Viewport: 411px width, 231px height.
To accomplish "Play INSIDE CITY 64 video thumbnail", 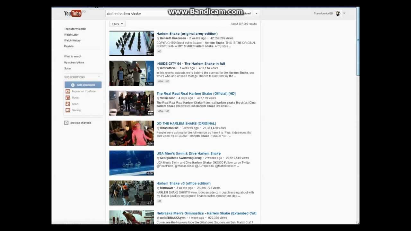I will [x=132, y=73].
